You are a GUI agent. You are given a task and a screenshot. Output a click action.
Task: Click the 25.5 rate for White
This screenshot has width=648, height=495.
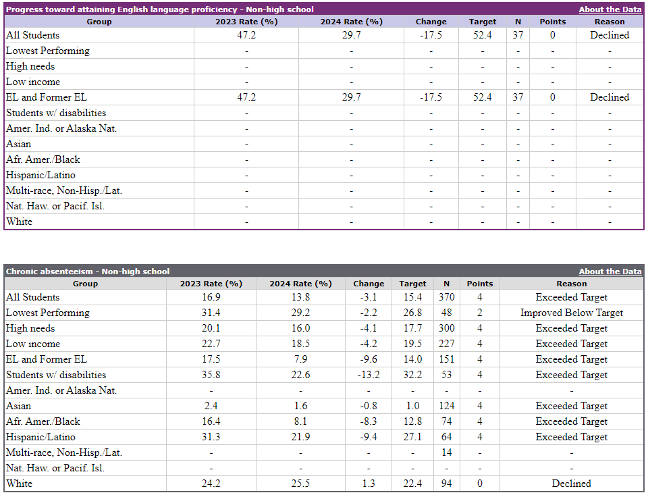coord(300,484)
